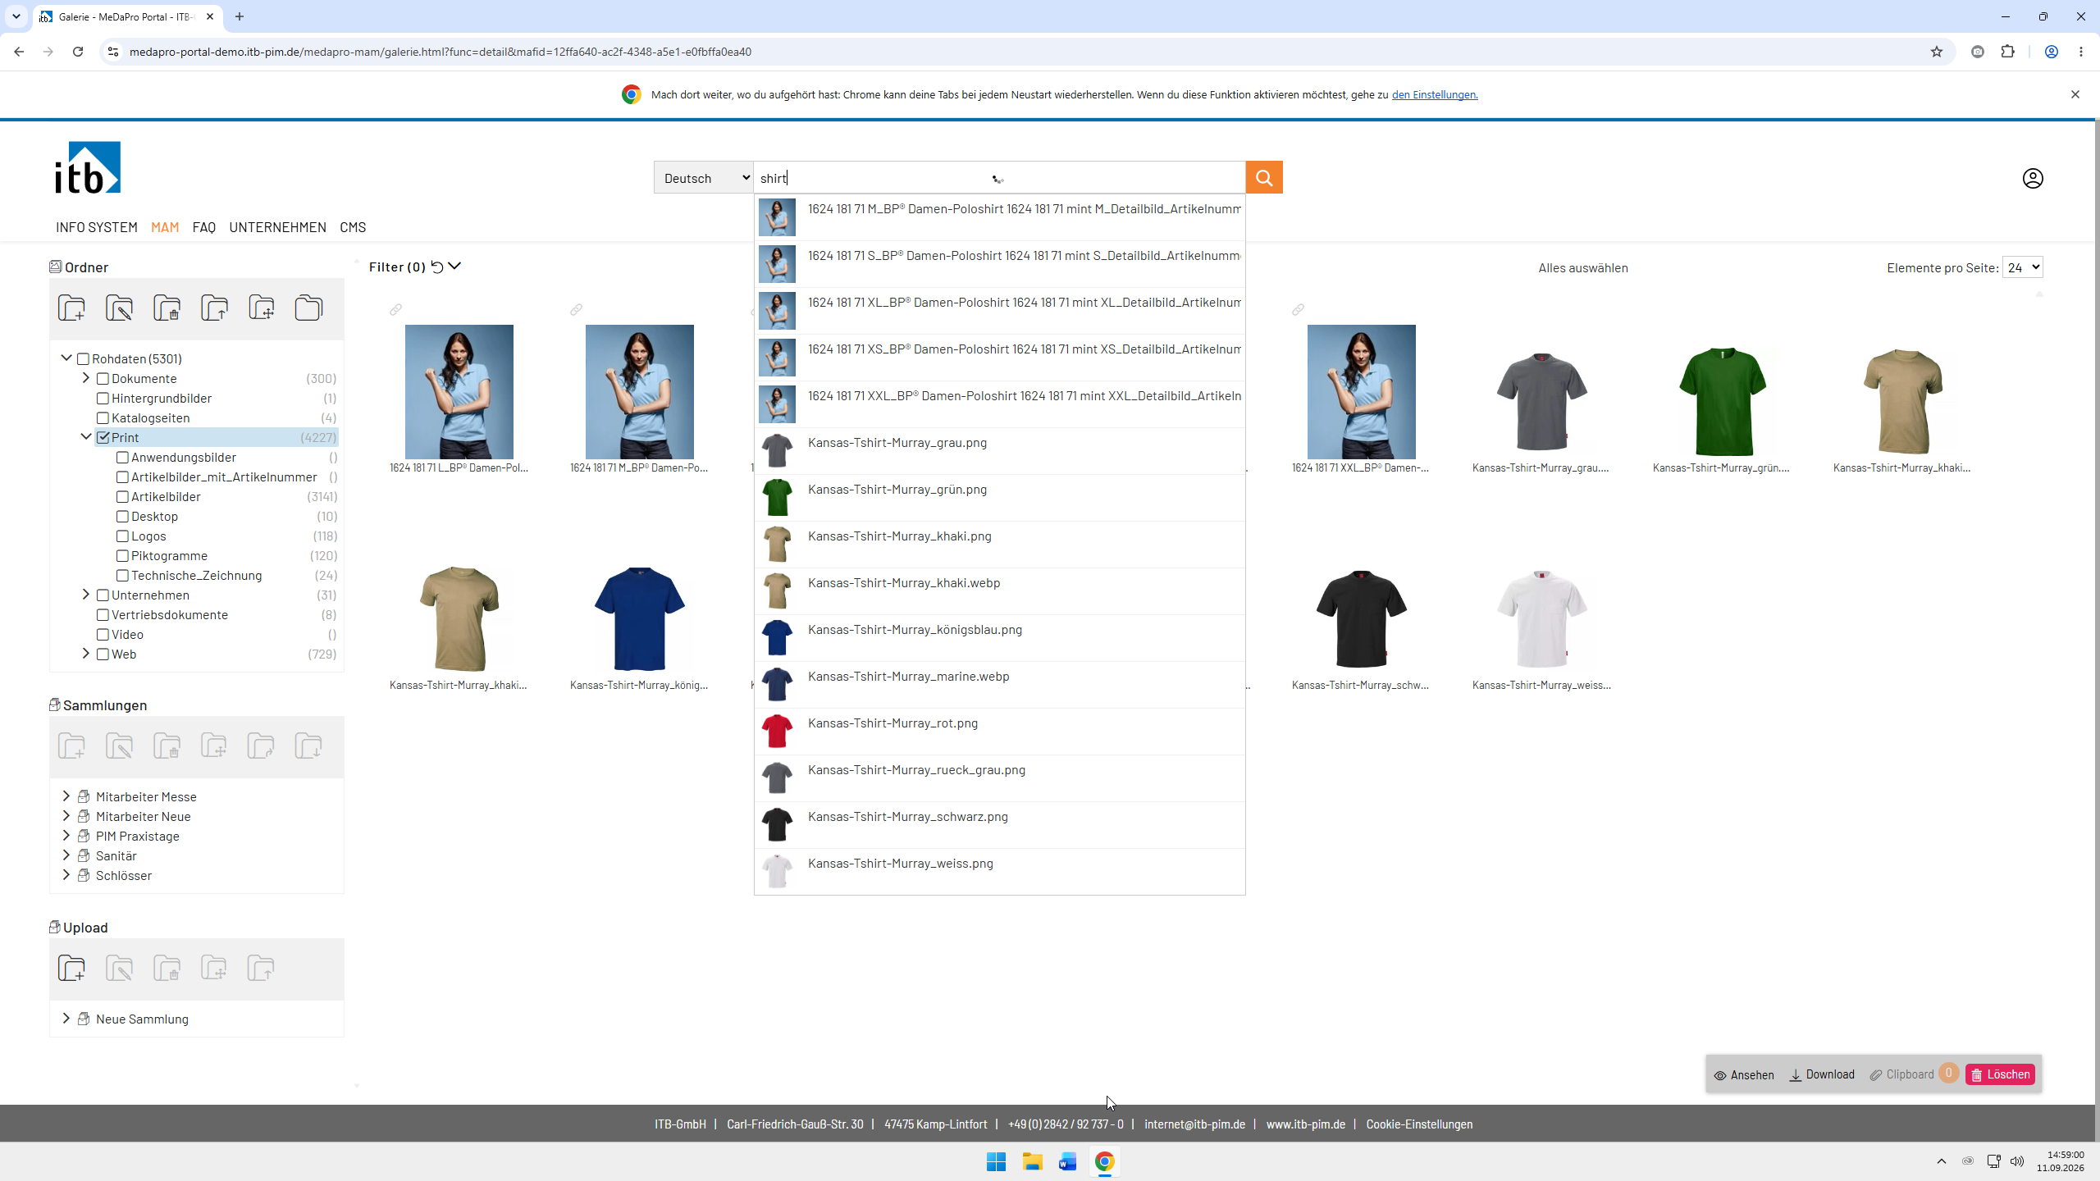Click the Alles auswählen link
2100x1181 pixels.
[x=1583, y=268]
